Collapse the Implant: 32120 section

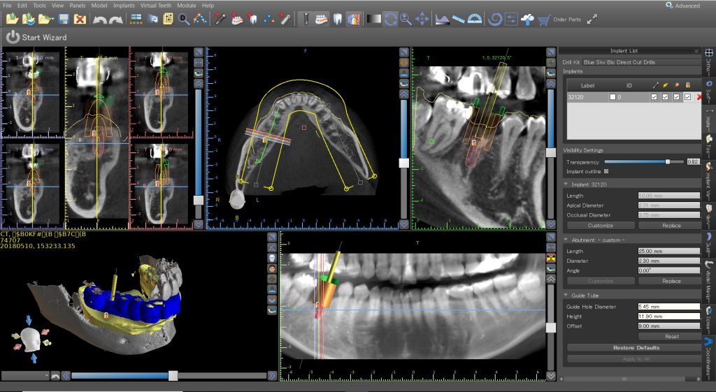click(x=566, y=184)
